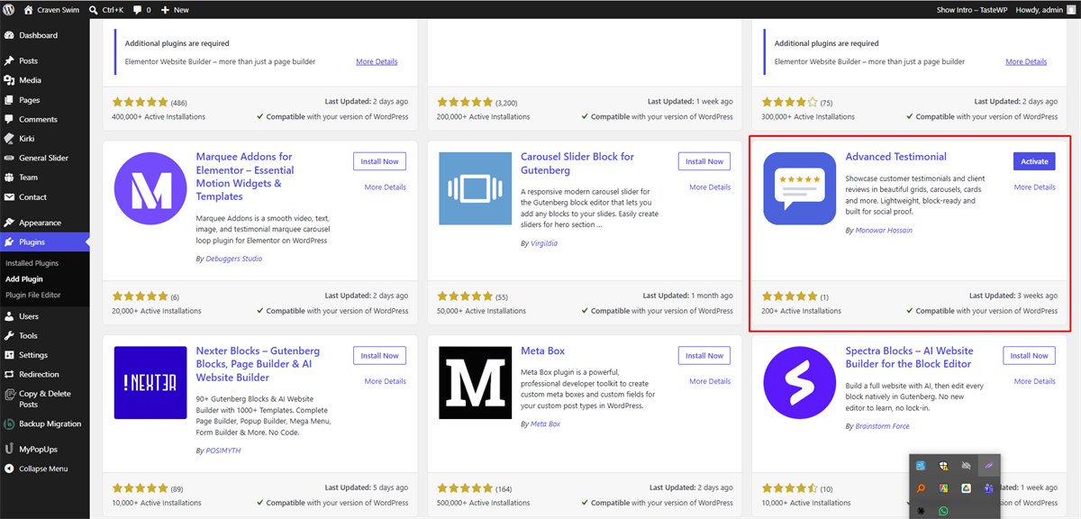The height and width of the screenshot is (519, 1081).
Task: Click the Advanced Testimonial chat-bubble thumbnail
Action: pos(799,188)
